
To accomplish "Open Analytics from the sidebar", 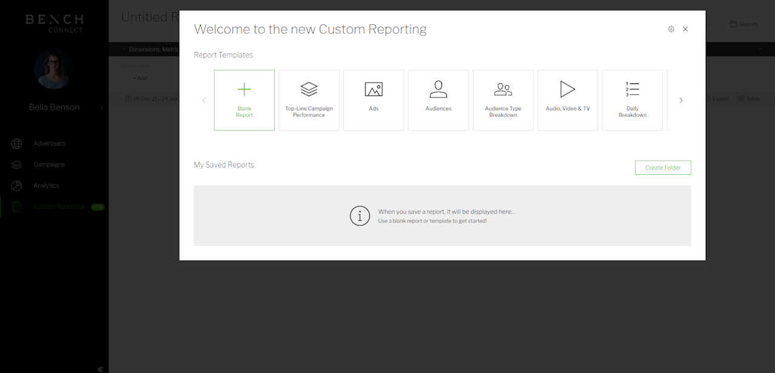I will coord(46,186).
